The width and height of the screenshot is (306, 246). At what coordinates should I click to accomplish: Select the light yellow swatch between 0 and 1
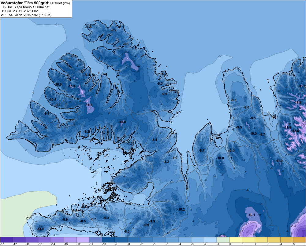(x=236, y=240)
